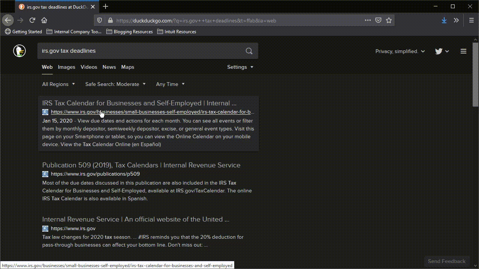Switch to the Images tab
Viewport: 479px width, 269px height.
[x=67, y=67]
